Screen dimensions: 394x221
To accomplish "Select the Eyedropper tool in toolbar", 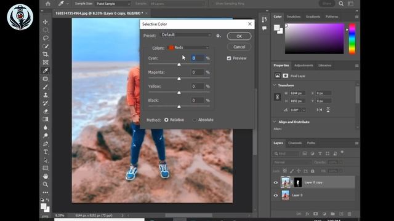I will 46,71.
